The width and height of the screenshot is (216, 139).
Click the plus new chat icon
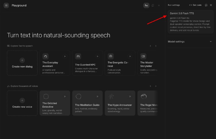[x=159, y=5]
